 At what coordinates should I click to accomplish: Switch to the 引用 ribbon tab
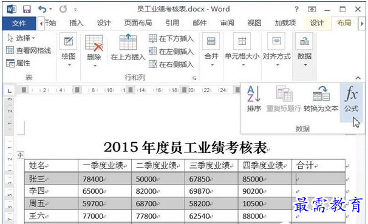tap(172, 23)
